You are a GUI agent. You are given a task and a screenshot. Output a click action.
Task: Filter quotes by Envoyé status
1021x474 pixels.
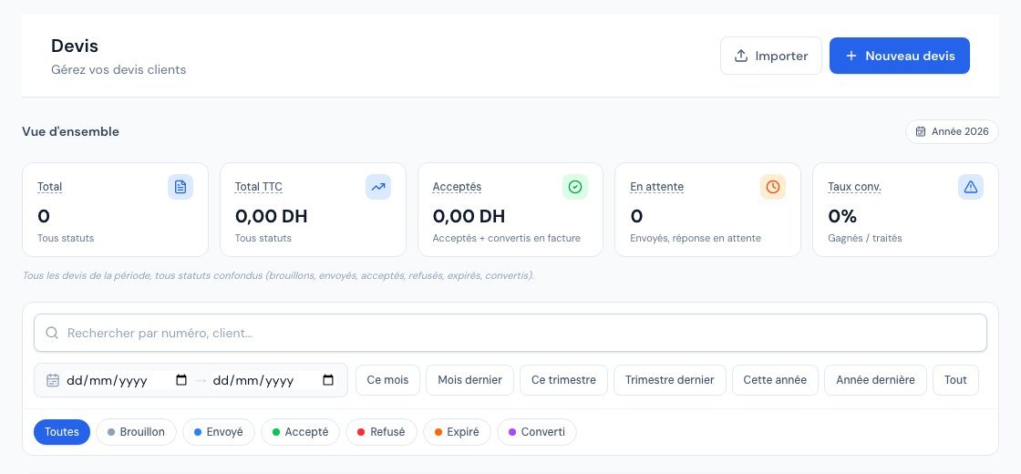218,432
